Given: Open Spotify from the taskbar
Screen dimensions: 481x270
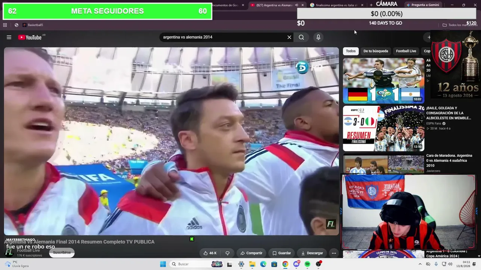Looking at the screenshot, I should 307,264.
